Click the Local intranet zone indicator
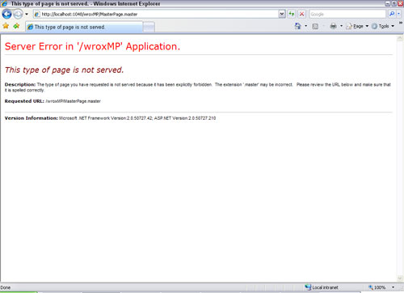 click(x=322, y=287)
